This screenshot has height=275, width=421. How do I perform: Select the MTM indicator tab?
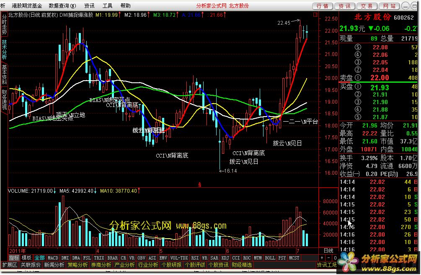pyautogui.click(x=258, y=258)
